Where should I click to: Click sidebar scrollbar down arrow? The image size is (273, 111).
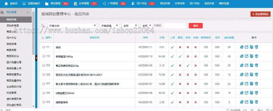[34, 106]
